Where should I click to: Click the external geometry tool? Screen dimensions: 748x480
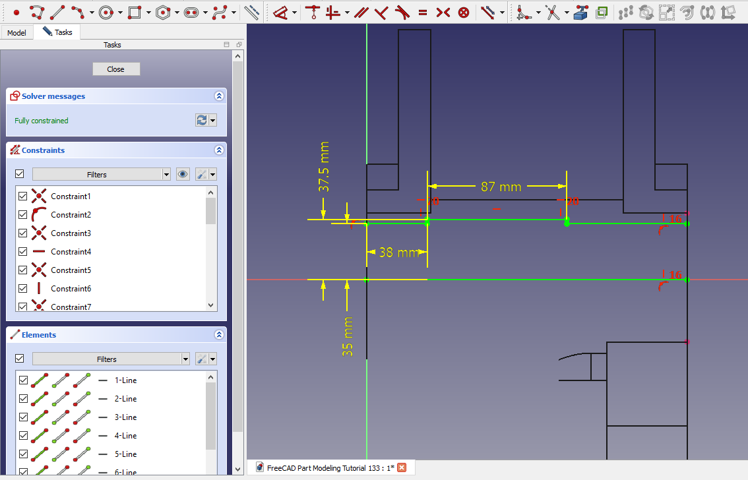click(581, 12)
